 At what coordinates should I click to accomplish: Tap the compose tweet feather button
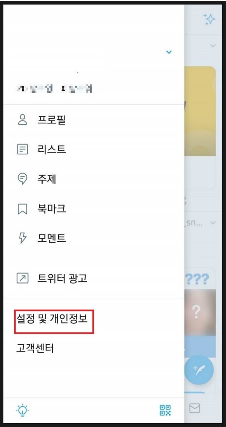point(199,370)
